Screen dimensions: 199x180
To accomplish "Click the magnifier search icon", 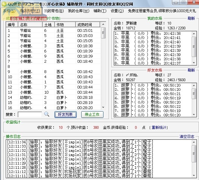I will click(x=47, y=114).
